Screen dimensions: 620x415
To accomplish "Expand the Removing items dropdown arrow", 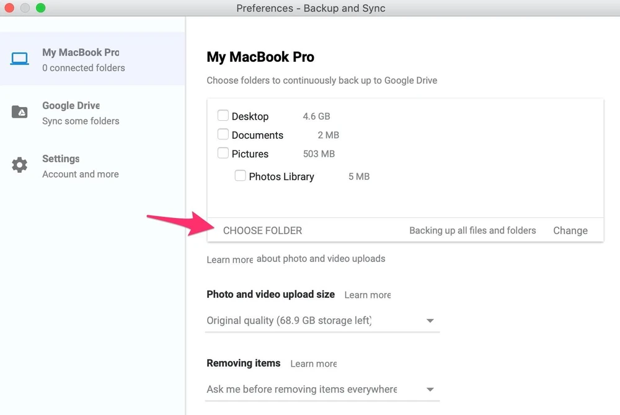I will (x=430, y=390).
